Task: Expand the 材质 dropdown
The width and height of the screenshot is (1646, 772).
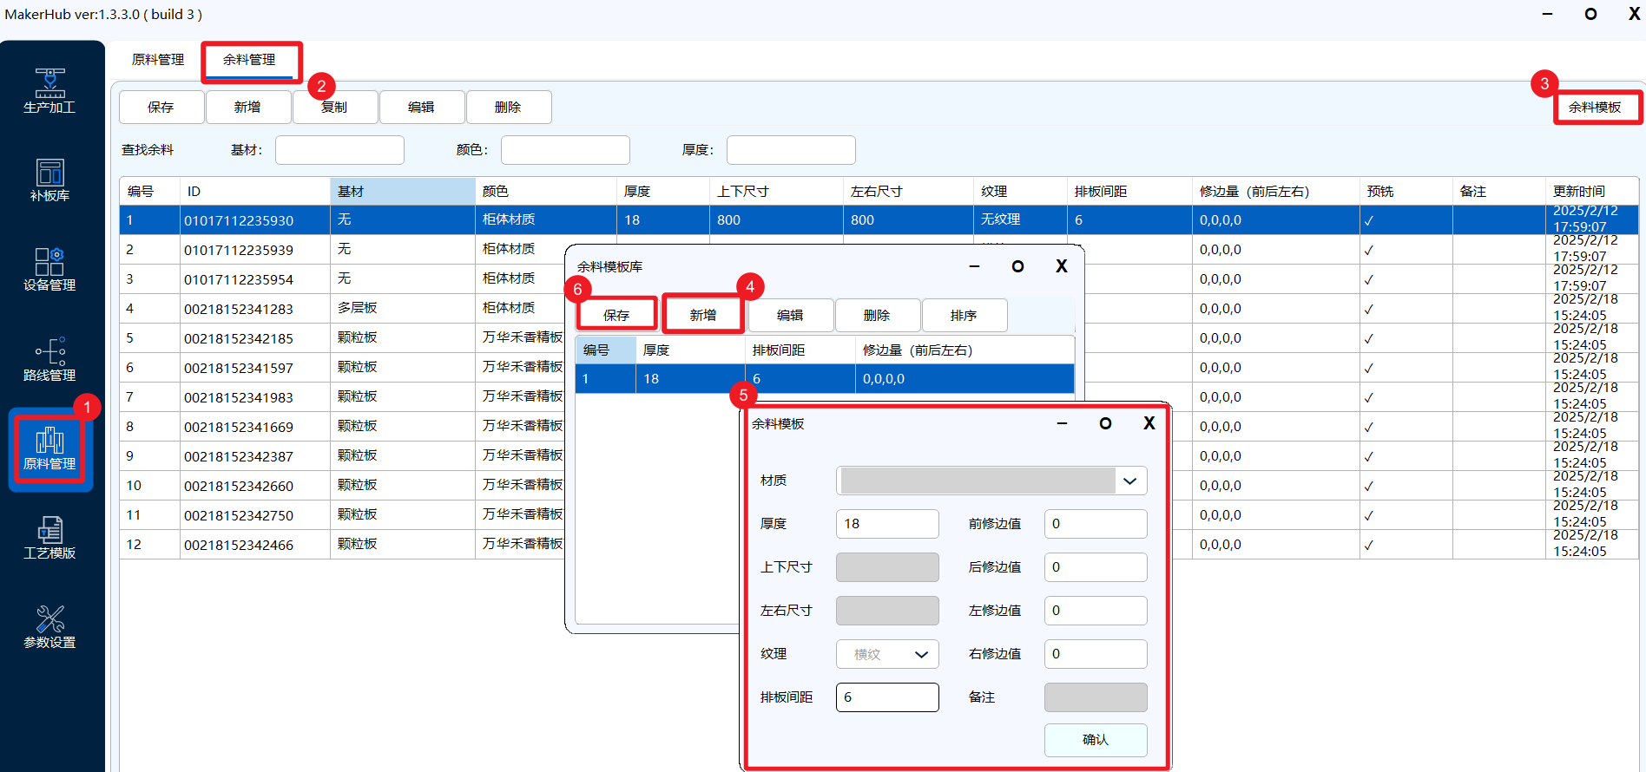Action: click(1129, 481)
